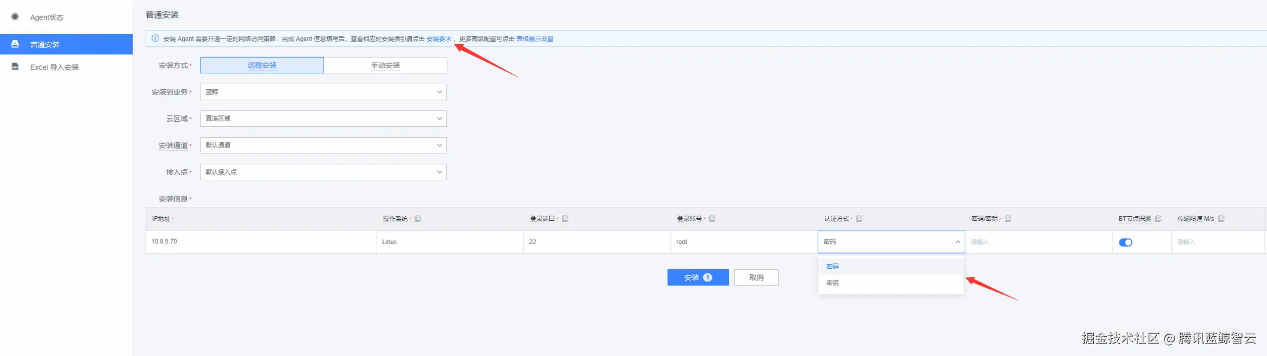This screenshot has width=1267, height=356.
Task: Click batch edit icon beside 登录账号 header
Action: tap(713, 219)
